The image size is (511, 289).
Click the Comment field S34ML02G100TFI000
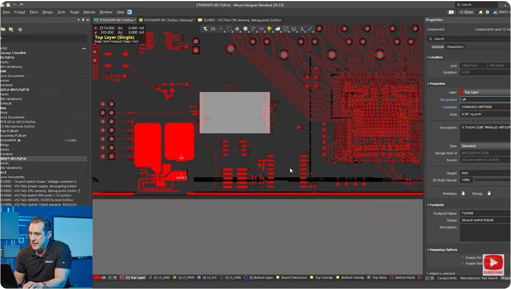tap(485, 107)
